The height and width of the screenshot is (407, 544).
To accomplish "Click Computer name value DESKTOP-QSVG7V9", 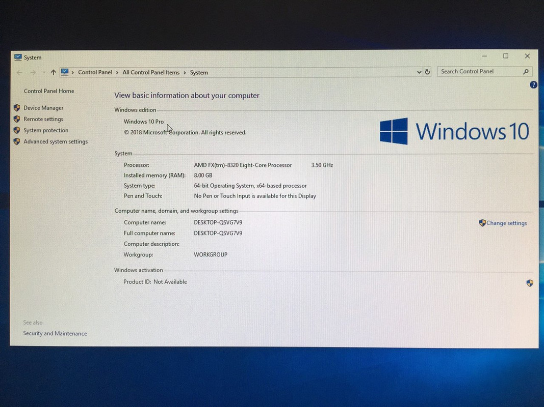I will 218,222.
